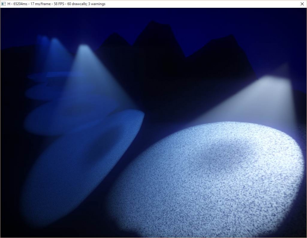The width and height of the screenshot is (307, 238).
Task: Click the '3 warnings' text in title bar
Action: click(98, 4)
